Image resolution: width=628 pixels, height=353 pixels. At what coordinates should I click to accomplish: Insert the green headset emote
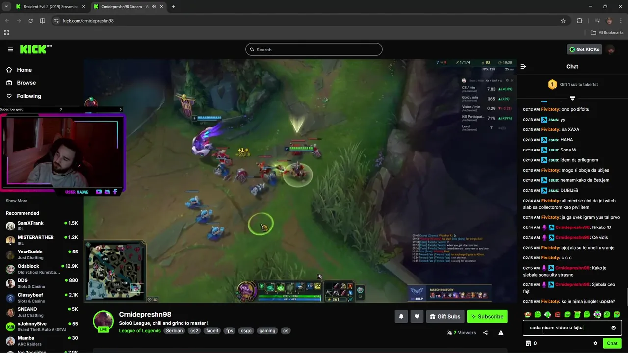click(x=548, y=314)
